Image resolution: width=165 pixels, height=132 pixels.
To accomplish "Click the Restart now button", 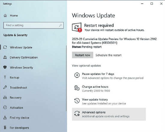I will [x=82, y=55].
